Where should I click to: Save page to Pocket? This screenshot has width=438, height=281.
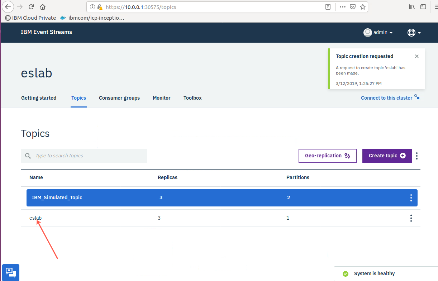click(353, 7)
